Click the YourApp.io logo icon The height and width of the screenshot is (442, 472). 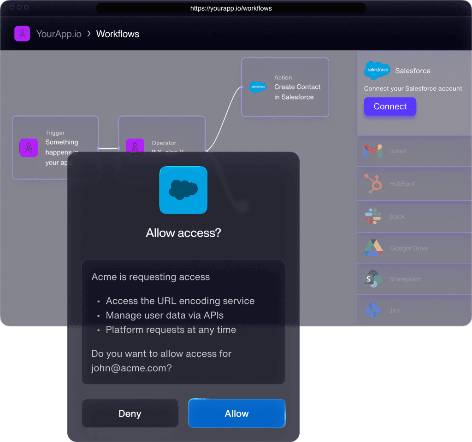pos(22,34)
